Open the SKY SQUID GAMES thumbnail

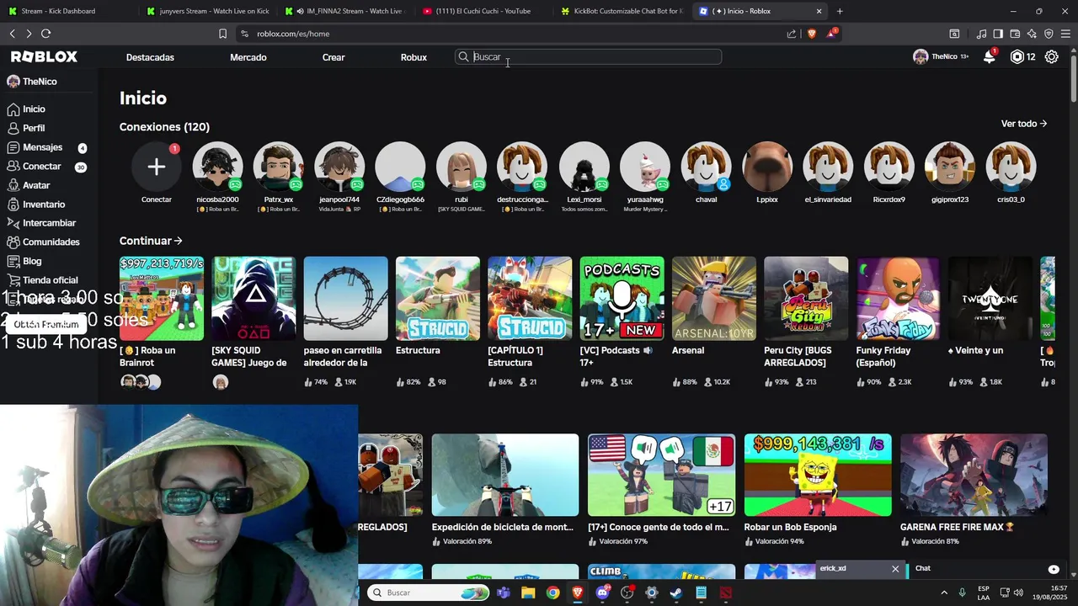pyautogui.click(x=253, y=299)
